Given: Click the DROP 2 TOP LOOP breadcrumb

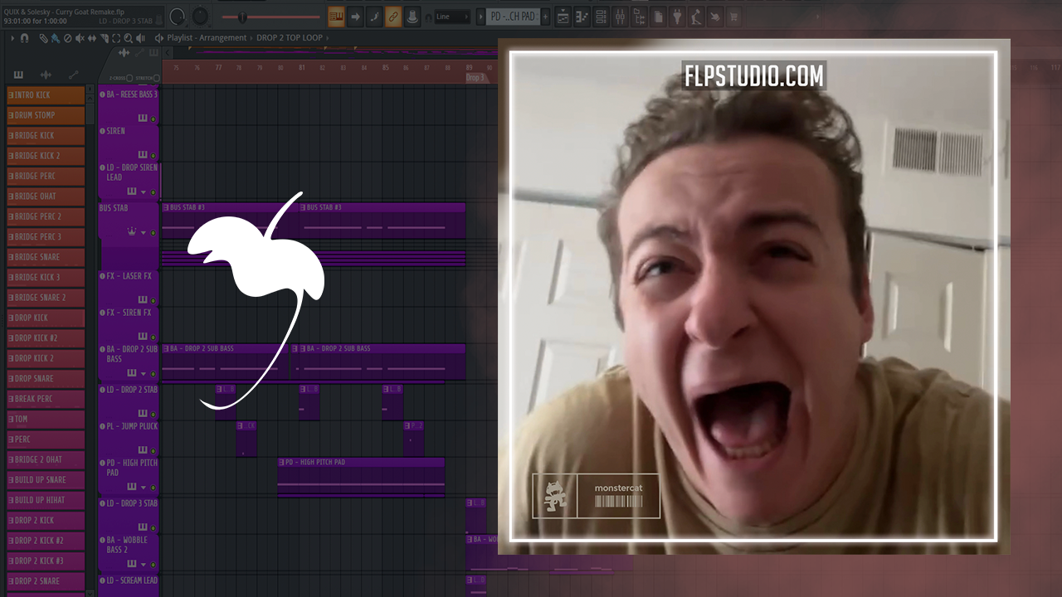Looking at the screenshot, I should (x=291, y=38).
